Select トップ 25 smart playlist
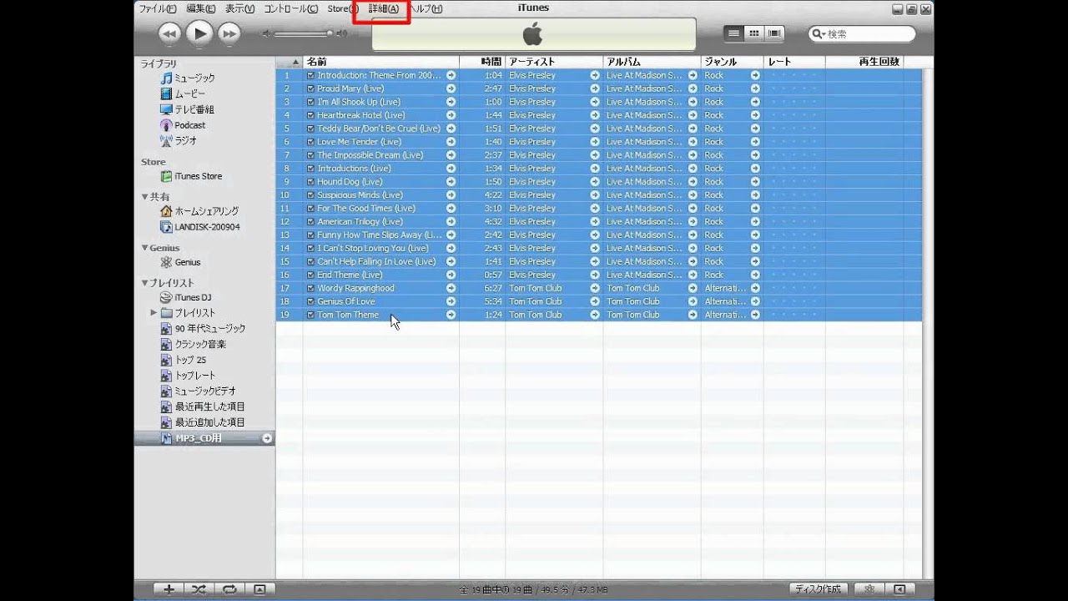The image size is (1068, 601). 184,360
